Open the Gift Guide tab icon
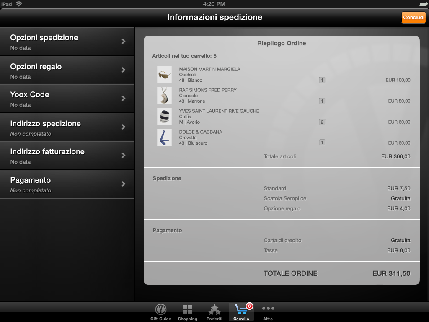This screenshot has width=429, height=322. pos(160,310)
